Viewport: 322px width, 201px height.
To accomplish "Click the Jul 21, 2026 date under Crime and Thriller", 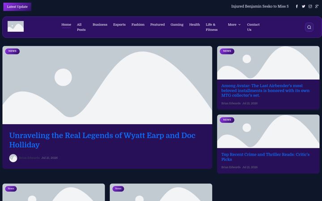I will point(250,167).
